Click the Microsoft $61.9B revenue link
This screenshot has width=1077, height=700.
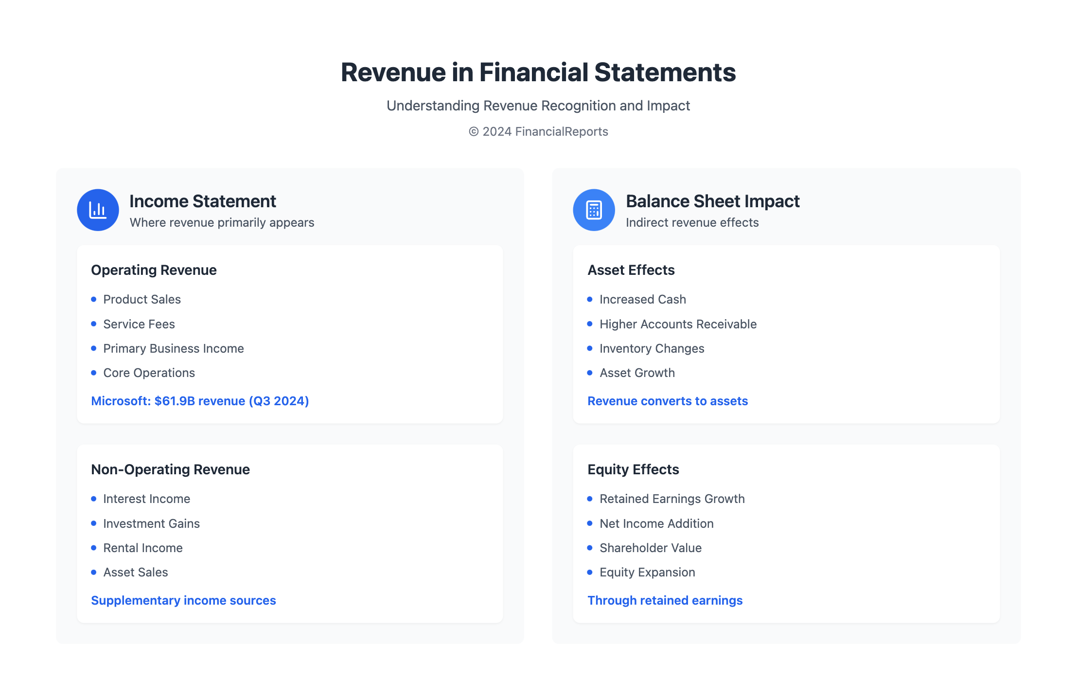[200, 401]
